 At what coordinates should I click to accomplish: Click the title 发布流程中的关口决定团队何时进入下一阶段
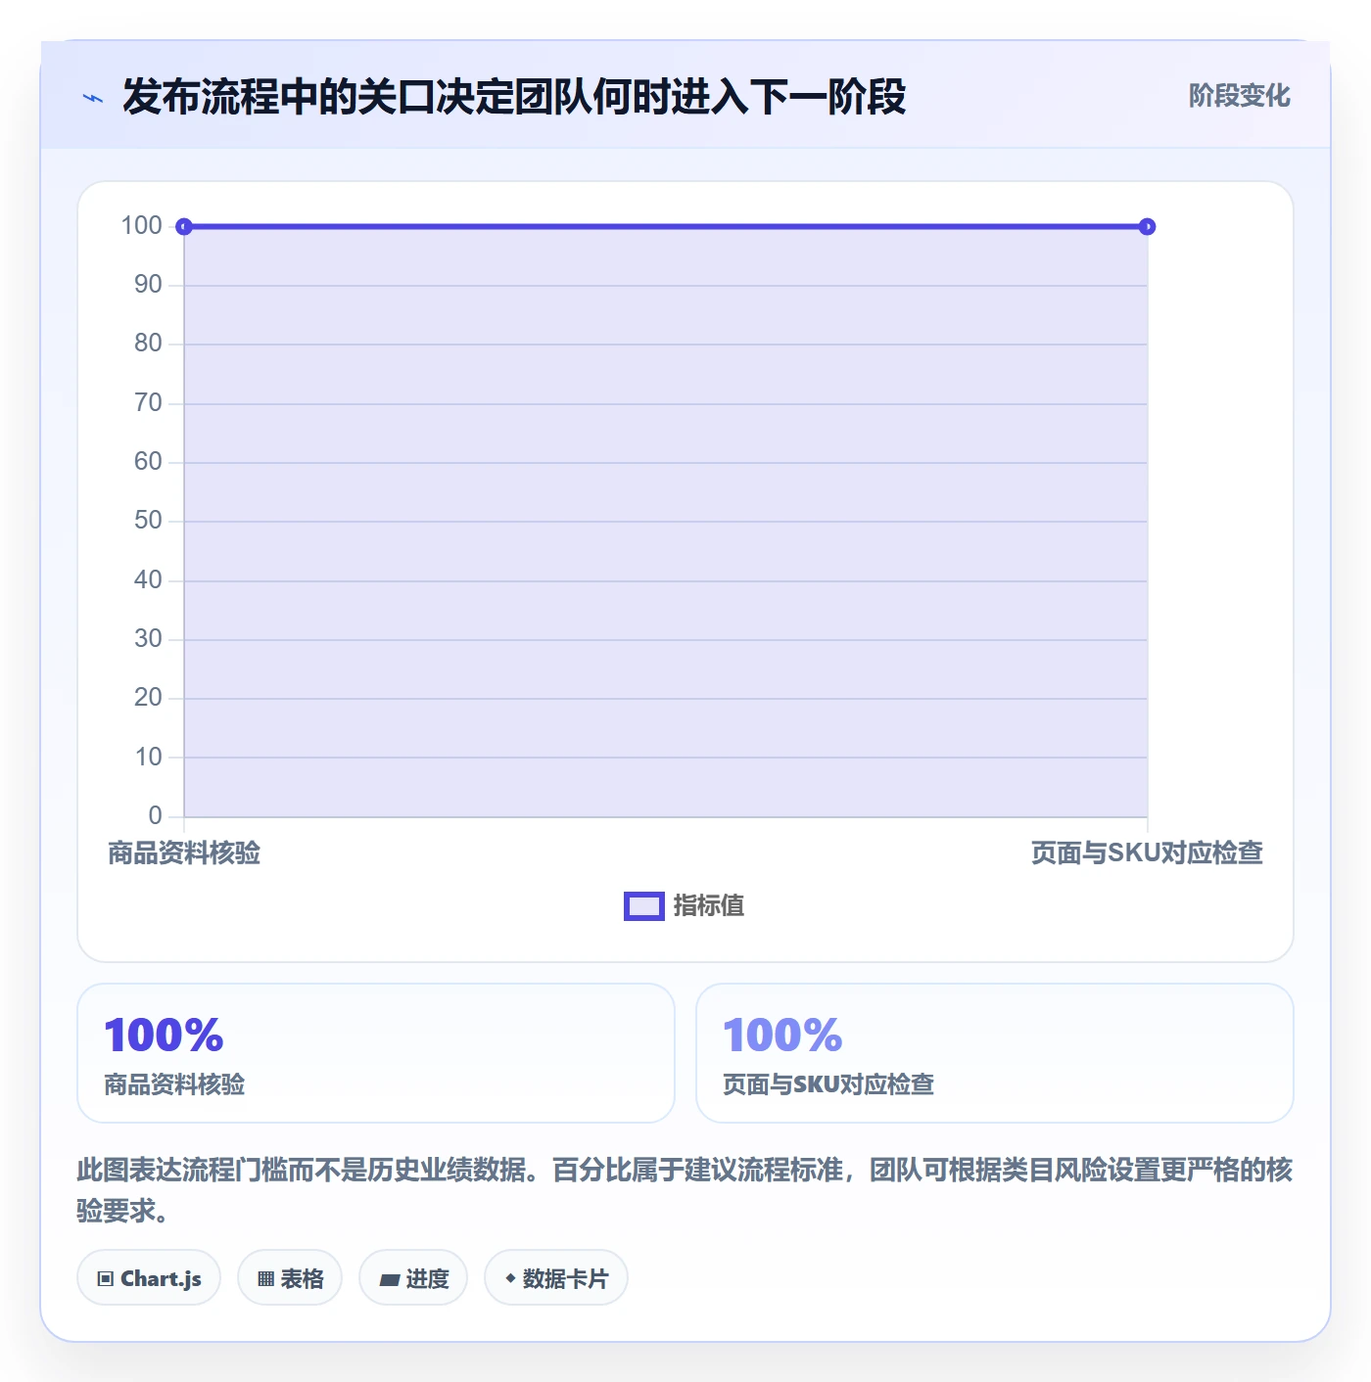coord(514,97)
